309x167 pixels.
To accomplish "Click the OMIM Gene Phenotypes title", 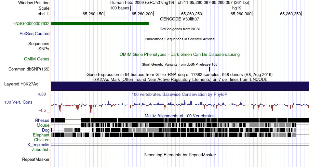I will tap(180, 54).
